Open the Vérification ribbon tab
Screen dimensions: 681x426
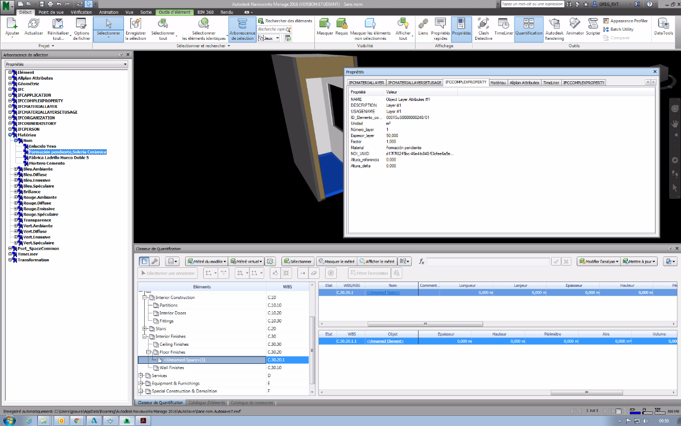click(x=81, y=12)
